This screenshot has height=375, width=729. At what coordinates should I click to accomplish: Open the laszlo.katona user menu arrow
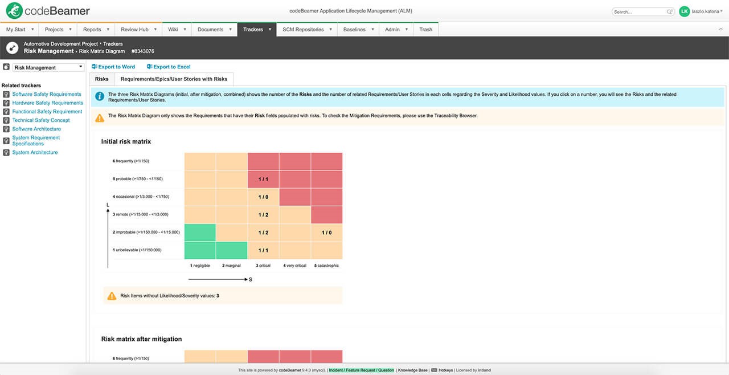click(x=723, y=11)
